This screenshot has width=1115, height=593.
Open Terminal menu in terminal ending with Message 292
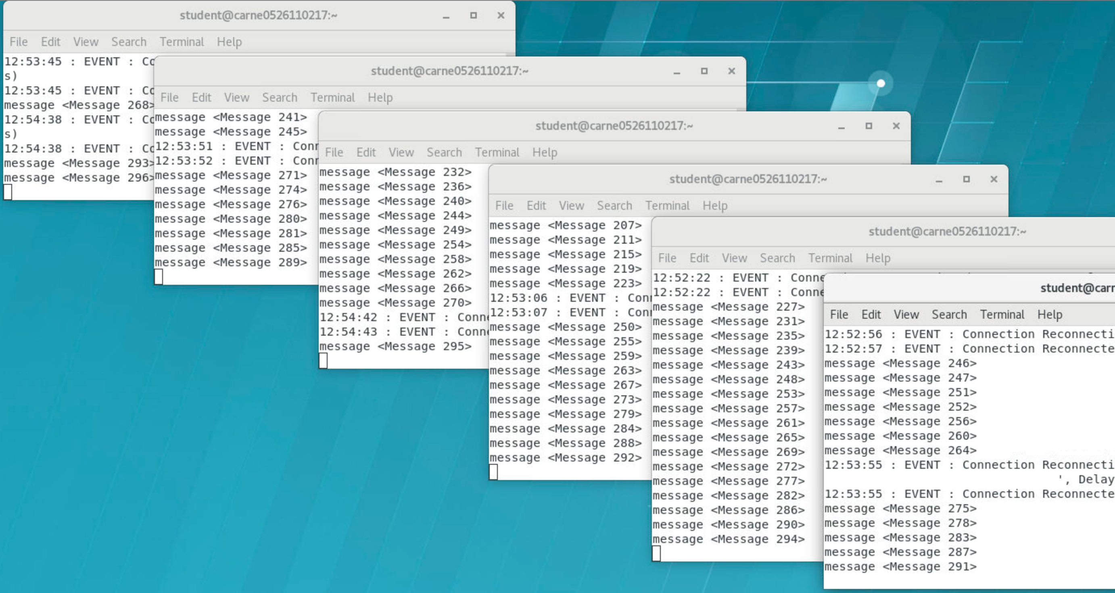[668, 206]
